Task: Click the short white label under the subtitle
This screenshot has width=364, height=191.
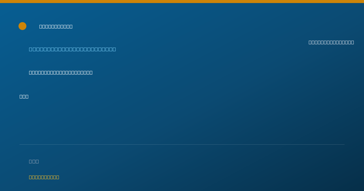Action: pyautogui.click(x=24, y=96)
